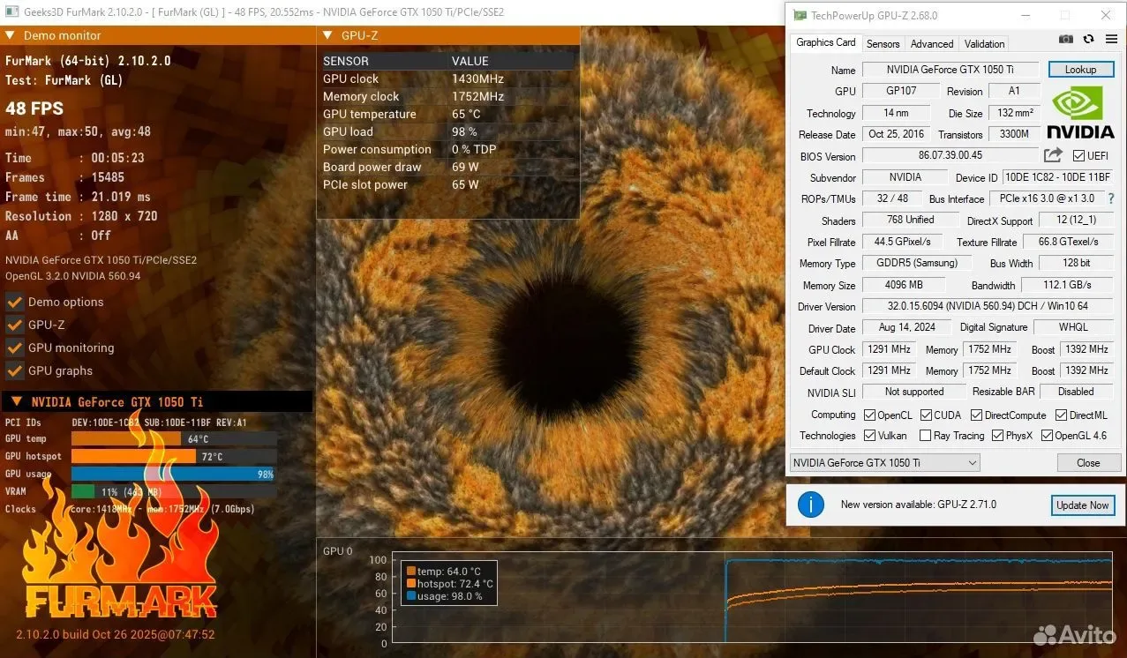Collapse the NVIDIA GeForce GTX 1050 Ti section

[16, 401]
